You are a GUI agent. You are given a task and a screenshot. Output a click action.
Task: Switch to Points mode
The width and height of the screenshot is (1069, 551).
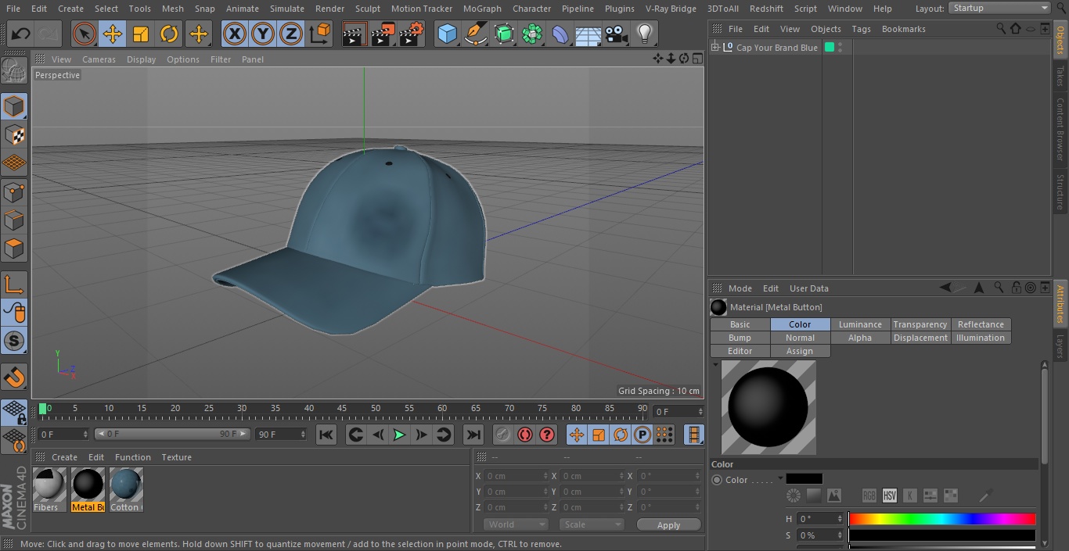point(14,191)
